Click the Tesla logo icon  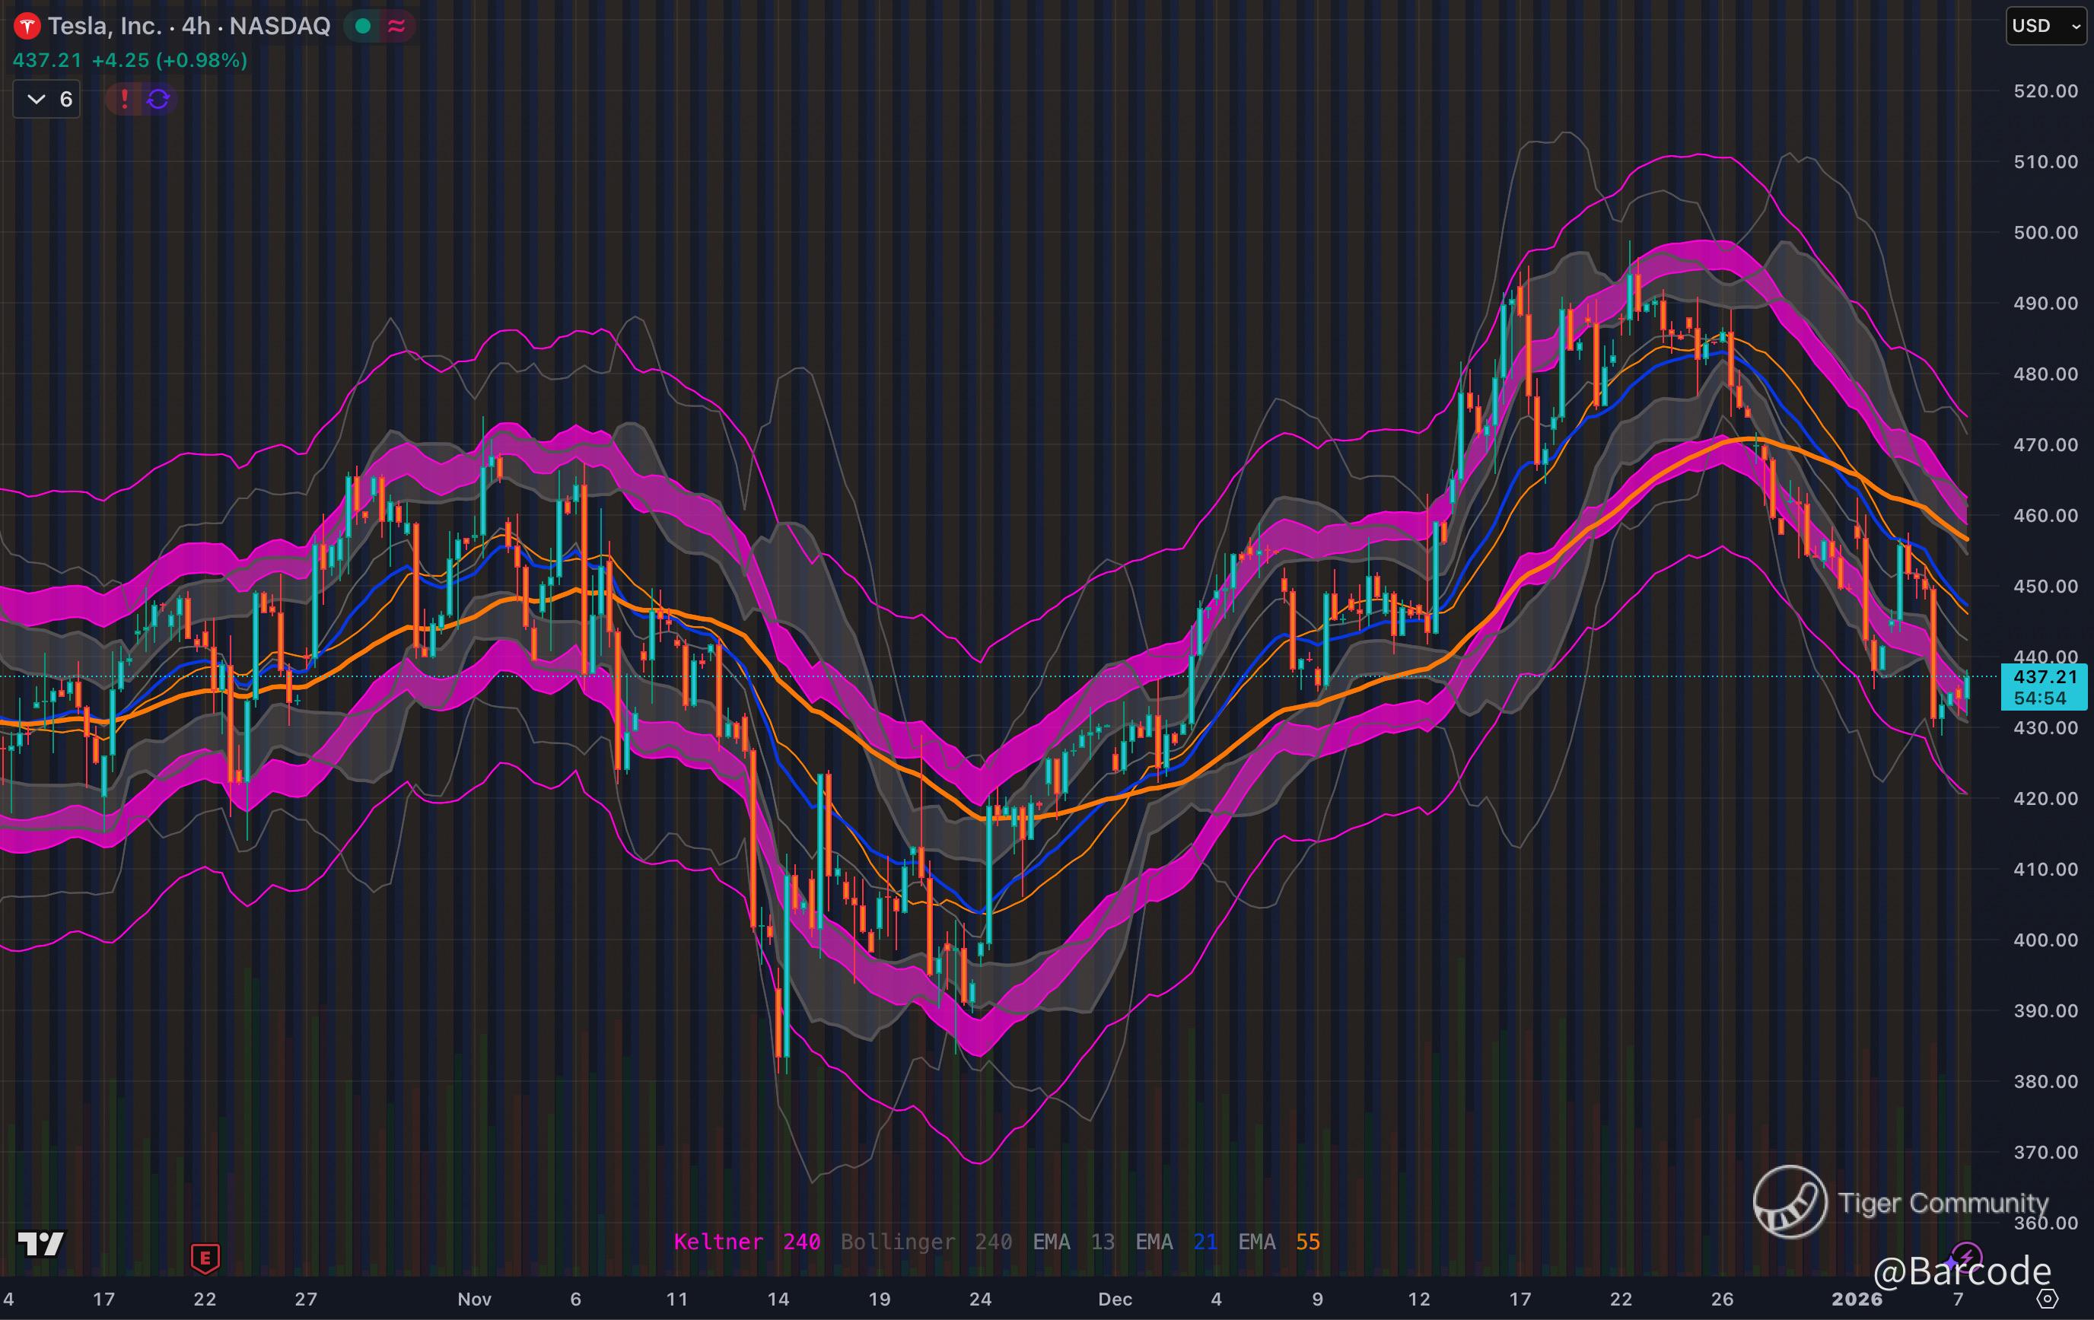point(27,26)
